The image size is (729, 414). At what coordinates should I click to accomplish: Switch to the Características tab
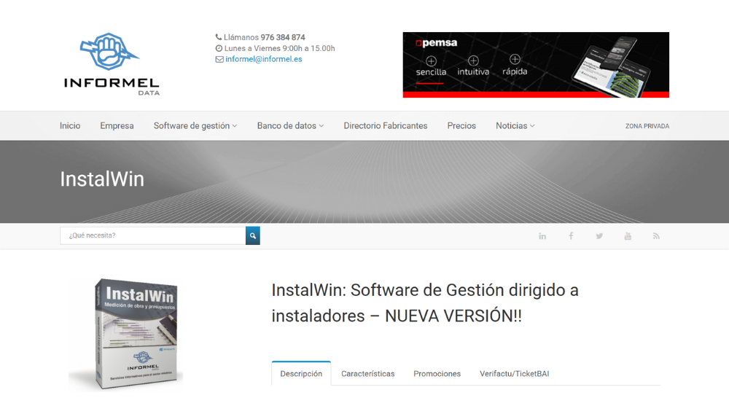coord(367,374)
